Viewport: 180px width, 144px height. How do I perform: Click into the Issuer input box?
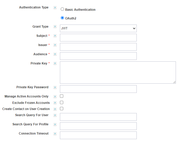tap(98, 47)
